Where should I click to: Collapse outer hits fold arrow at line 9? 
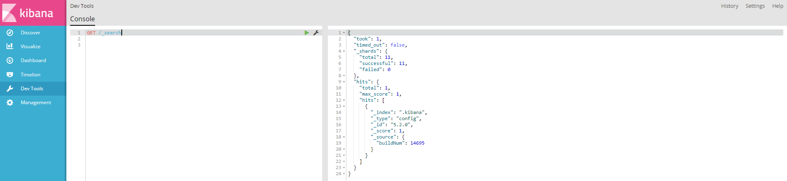coord(344,82)
